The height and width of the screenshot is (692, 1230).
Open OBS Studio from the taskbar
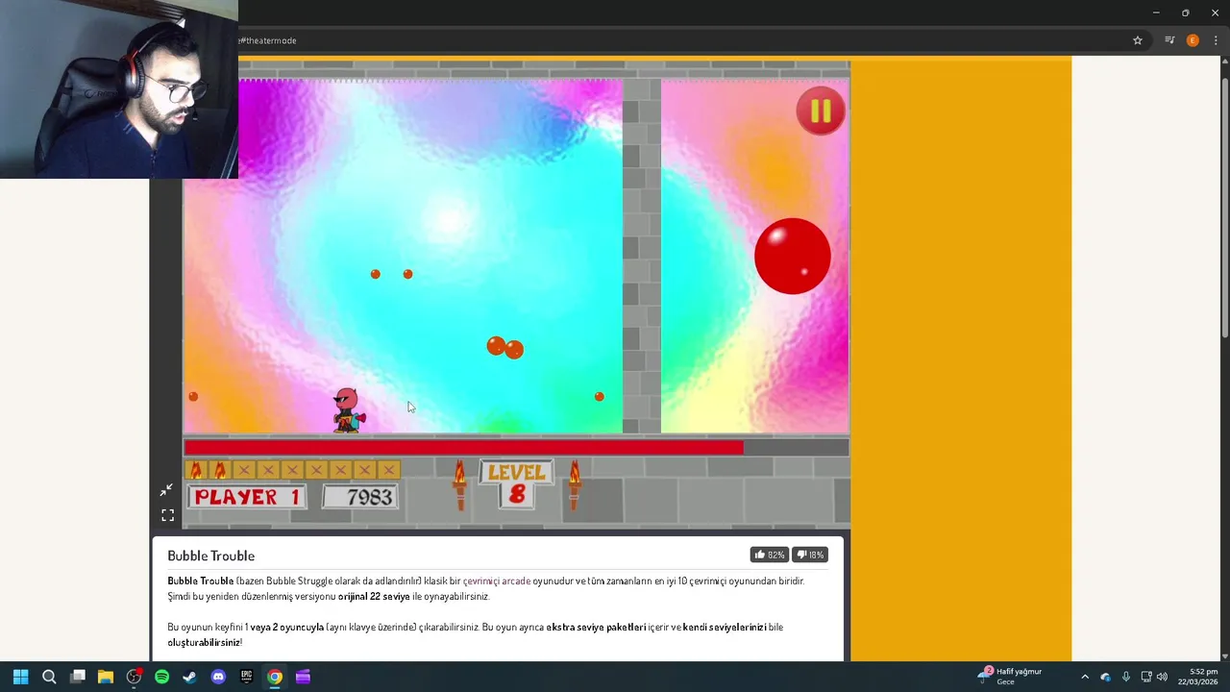pyautogui.click(x=134, y=677)
